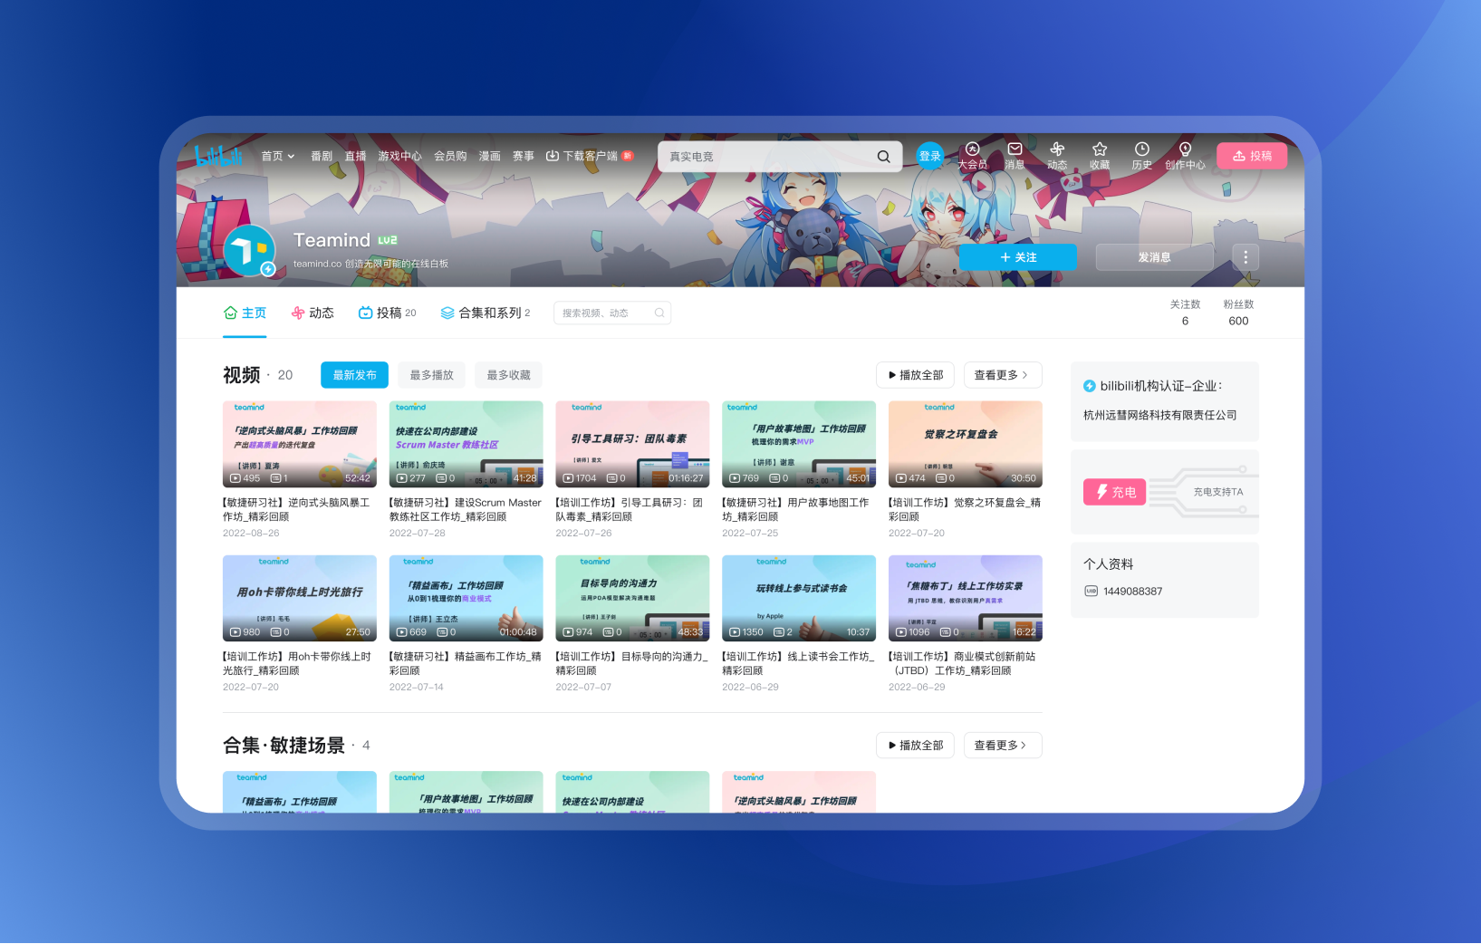Switch to the 投稿 tab
Screen dimensions: 1481x944
coord(388,313)
